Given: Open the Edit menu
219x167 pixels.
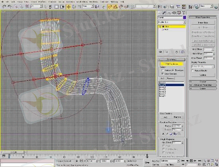Looking at the screenshot, I should pyautogui.click(x=7, y=2).
